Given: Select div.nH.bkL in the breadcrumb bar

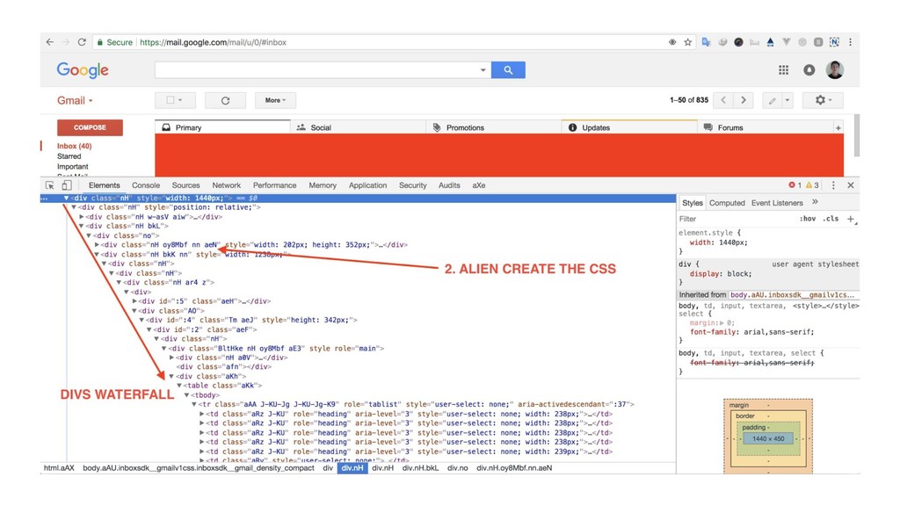Looking at the screenshot, I should 420,468.
